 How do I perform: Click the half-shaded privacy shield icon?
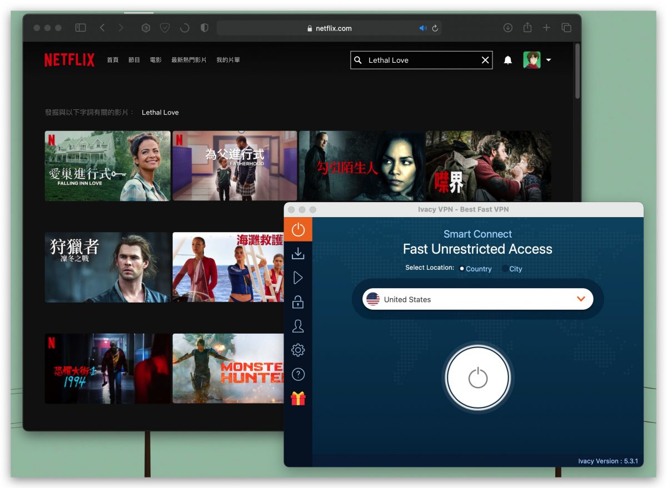pyautogui.click(x=204, y=28)
